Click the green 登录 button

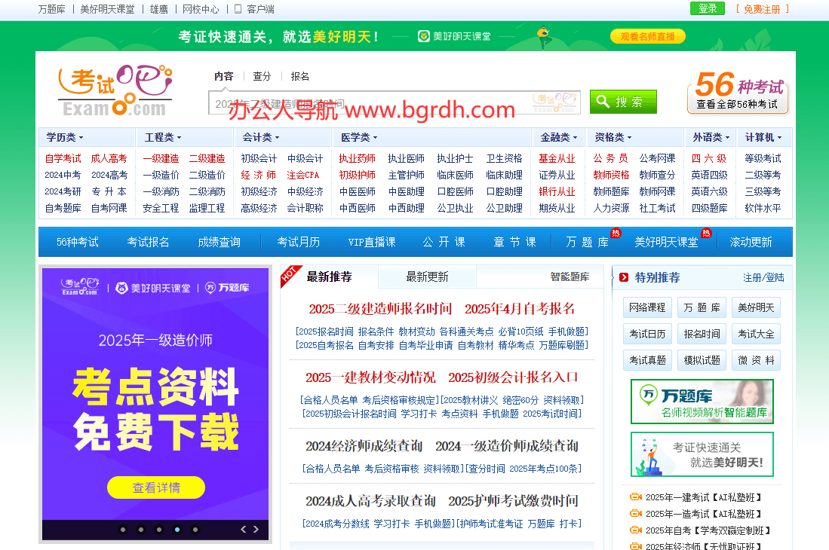point(707,8)
